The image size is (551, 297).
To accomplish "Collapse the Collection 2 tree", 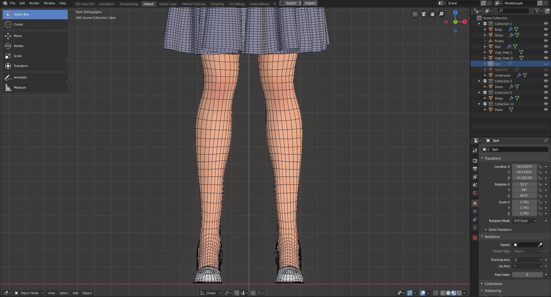I will pos(479,81).
